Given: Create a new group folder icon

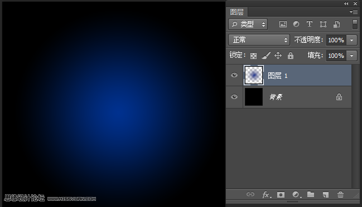Looking at the screenshot, I should pyautogui.click(x=311, y=195).
